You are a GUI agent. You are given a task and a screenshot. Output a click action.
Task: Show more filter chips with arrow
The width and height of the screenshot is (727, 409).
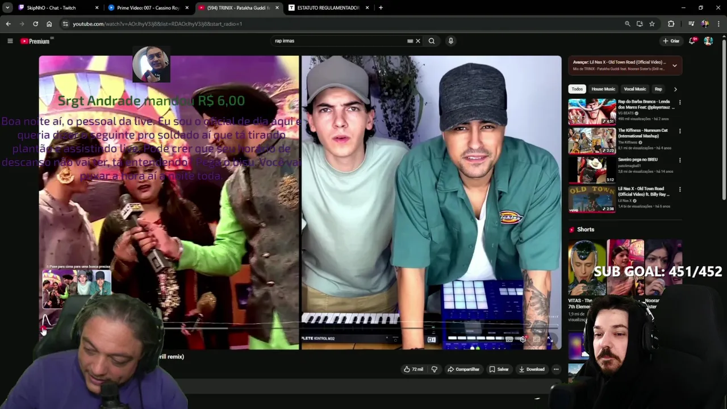[675, 89]
